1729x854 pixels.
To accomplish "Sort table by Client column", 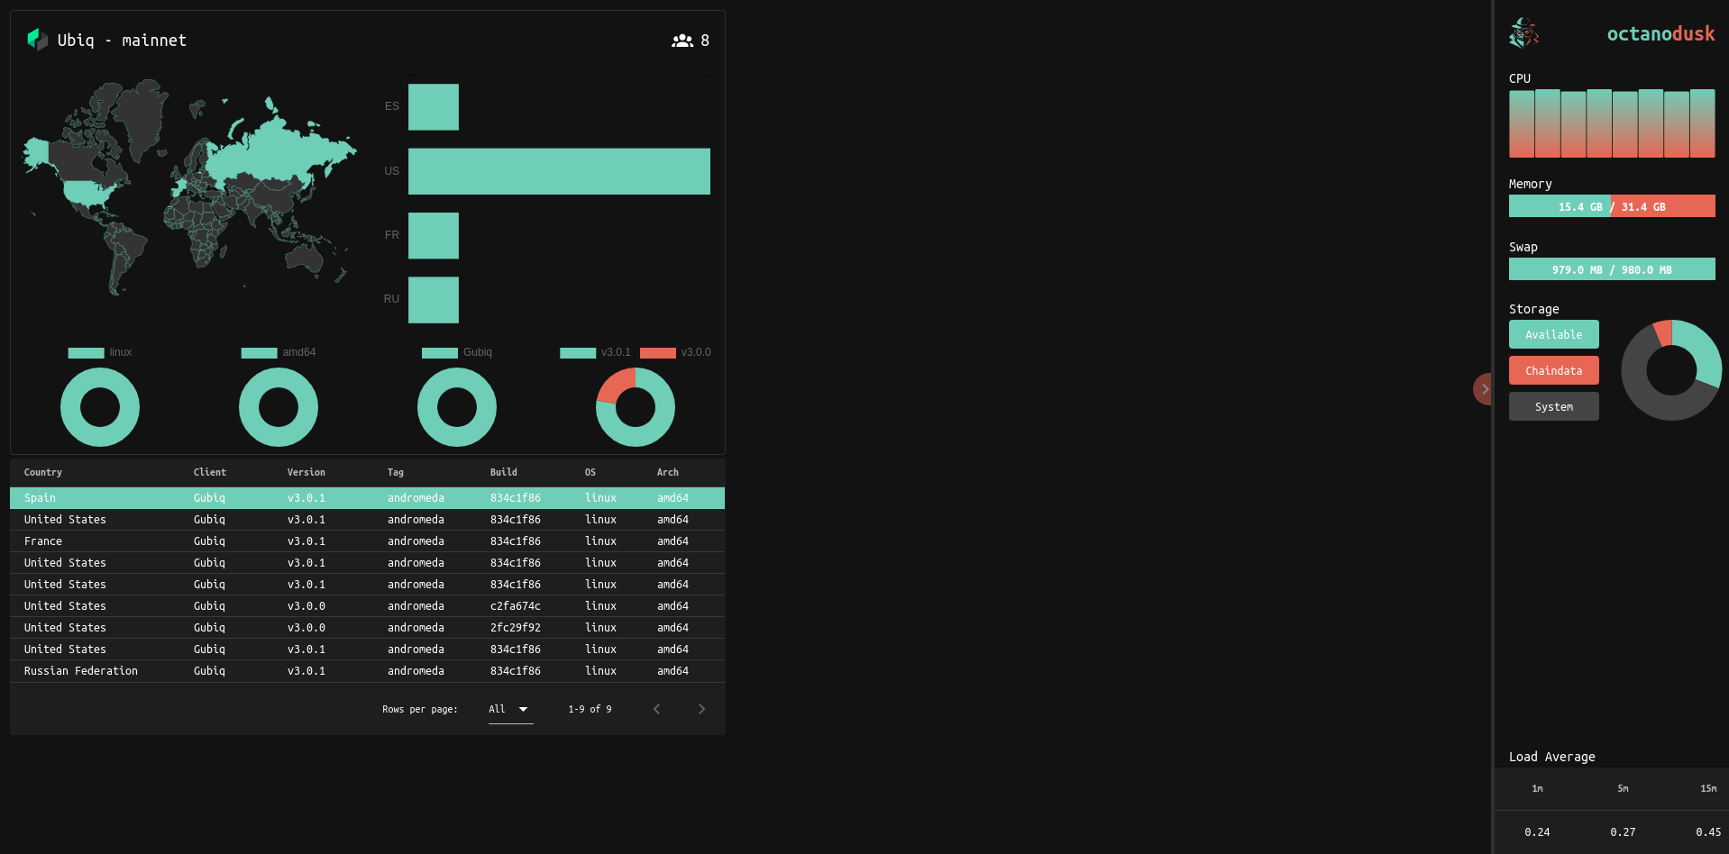I will pyautogui.click(x=210, y=472).
